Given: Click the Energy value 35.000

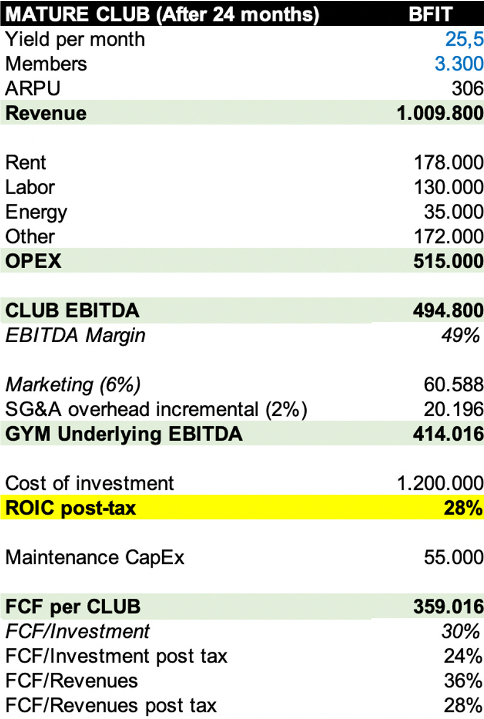Looking at the screenshot, I should pyautogui.click(x=453, y=212).
